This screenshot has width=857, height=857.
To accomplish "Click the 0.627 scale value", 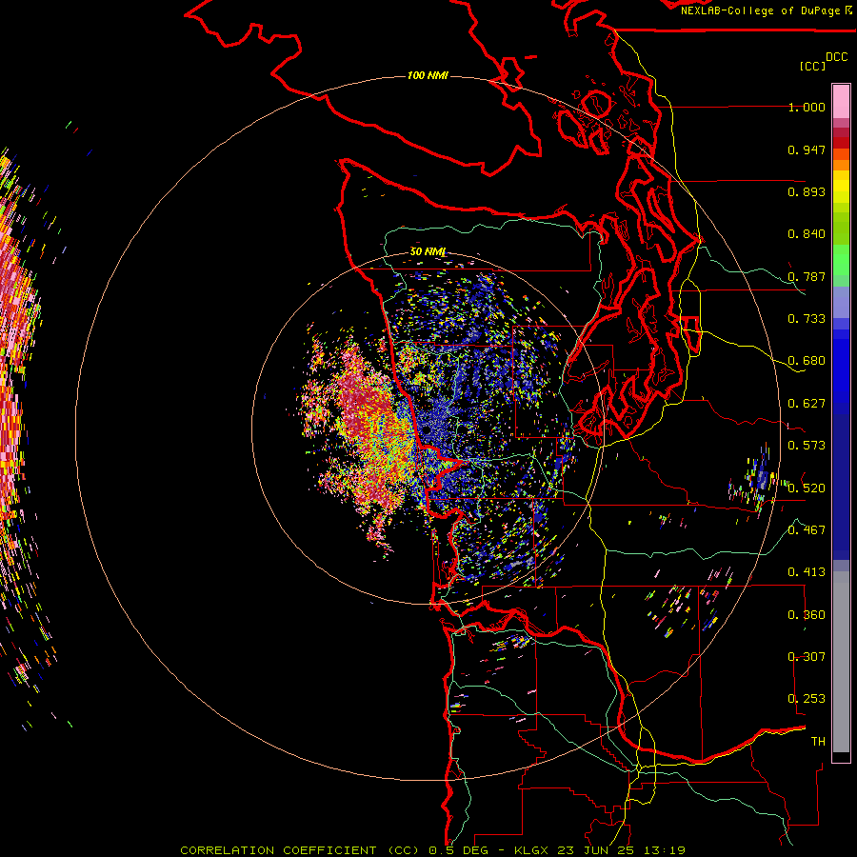I will click(x=807, y=404).
